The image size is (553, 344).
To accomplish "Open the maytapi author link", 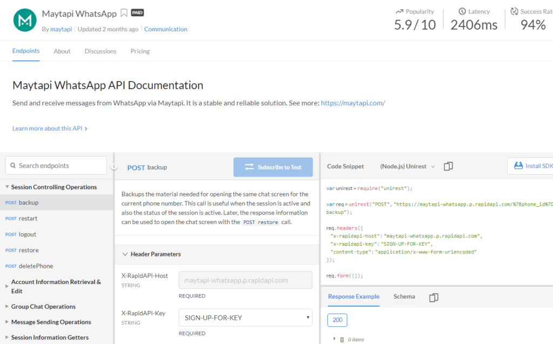I will click(61, 29).
